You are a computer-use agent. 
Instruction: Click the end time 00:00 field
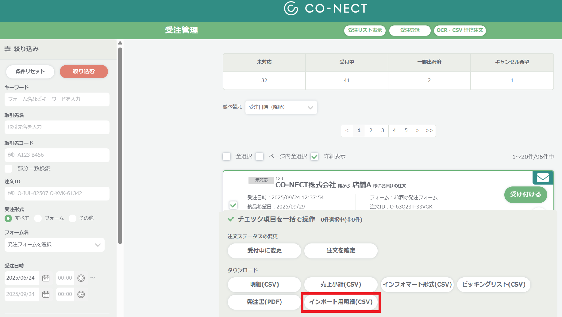pyautogui.click(x=65, y=294)
